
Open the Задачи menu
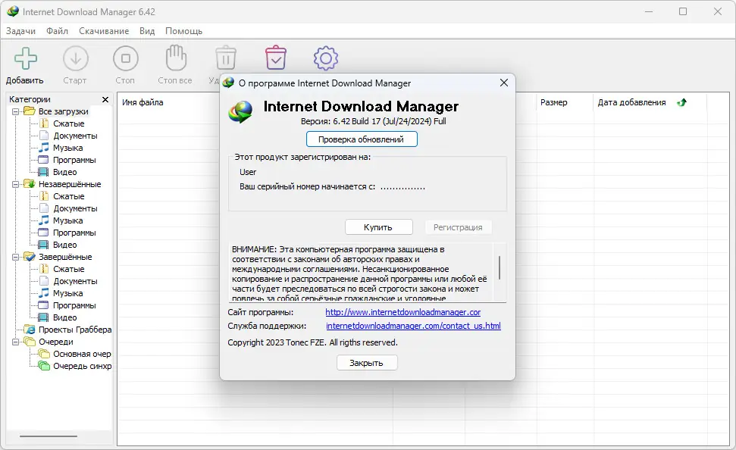pyautogui.click(x=20, y=31)
